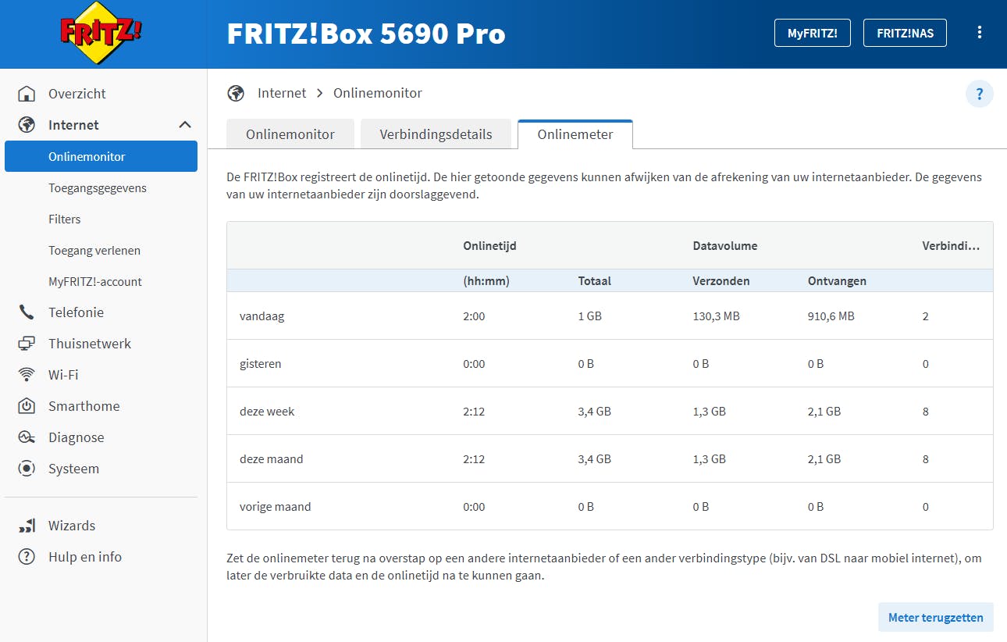The width and height of the screenshot is (1007, 642).
Task: Select the Smarthome sidebar icon
Action: (x=26, y=405)
